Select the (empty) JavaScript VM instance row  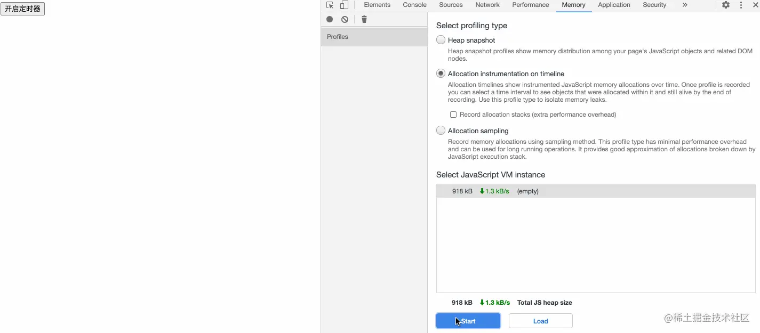point(596,191)
